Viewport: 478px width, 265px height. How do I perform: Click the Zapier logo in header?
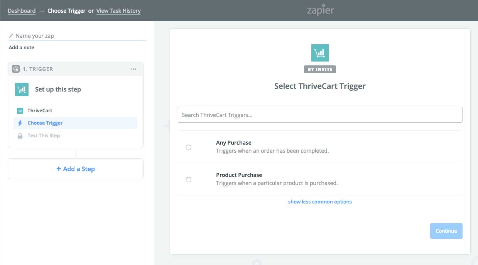point(320,10)
